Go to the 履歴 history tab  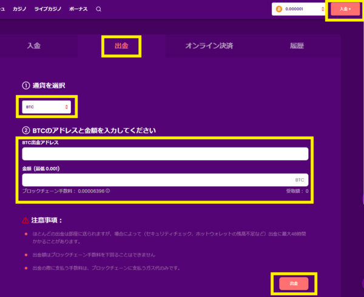point(297,46)
